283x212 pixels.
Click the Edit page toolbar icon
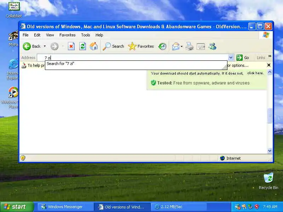(201, 47)
